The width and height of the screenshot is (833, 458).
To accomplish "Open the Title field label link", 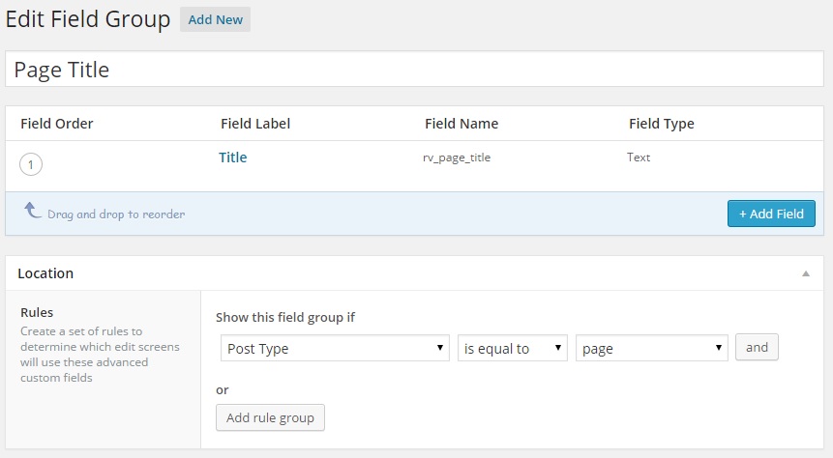I will (x=232, y=157).
